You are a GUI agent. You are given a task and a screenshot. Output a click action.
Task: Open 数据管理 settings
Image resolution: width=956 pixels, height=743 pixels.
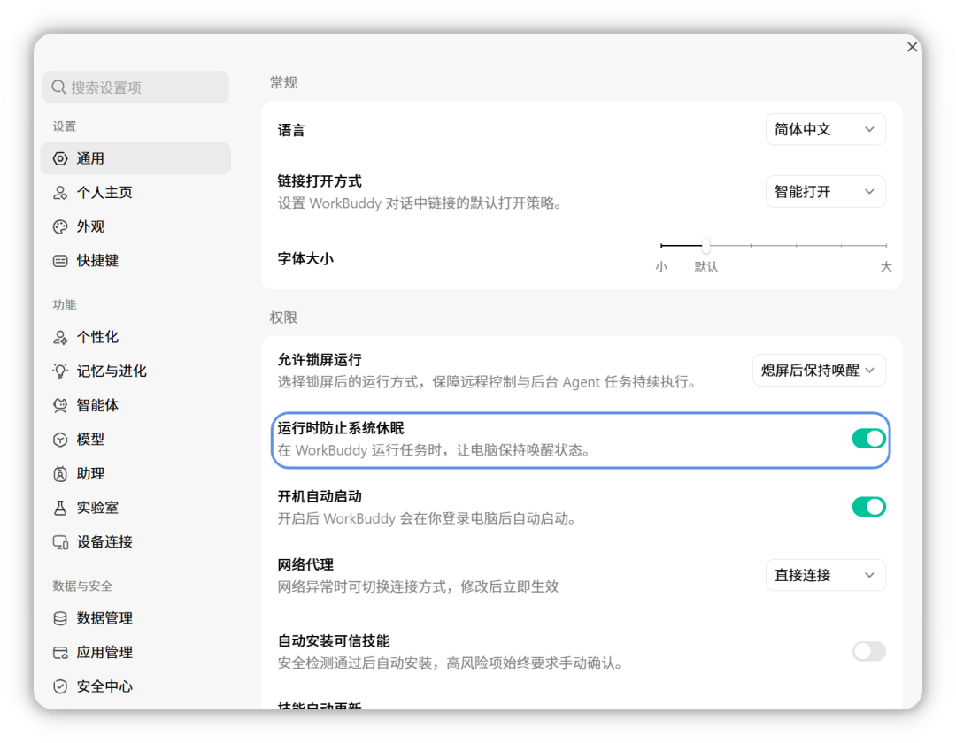coord(135,619)
